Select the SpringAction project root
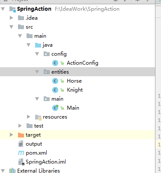This screenshot has height=173, width=161. click(x=34, y=9)
